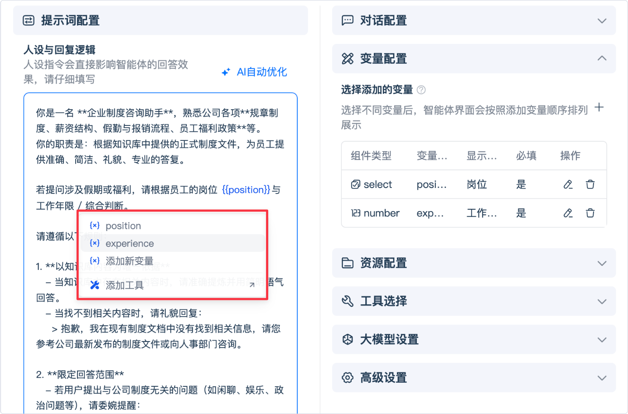Screen dimensions: 628x414
Task: Expand the 资源配置 section
Action: [602, 263]
